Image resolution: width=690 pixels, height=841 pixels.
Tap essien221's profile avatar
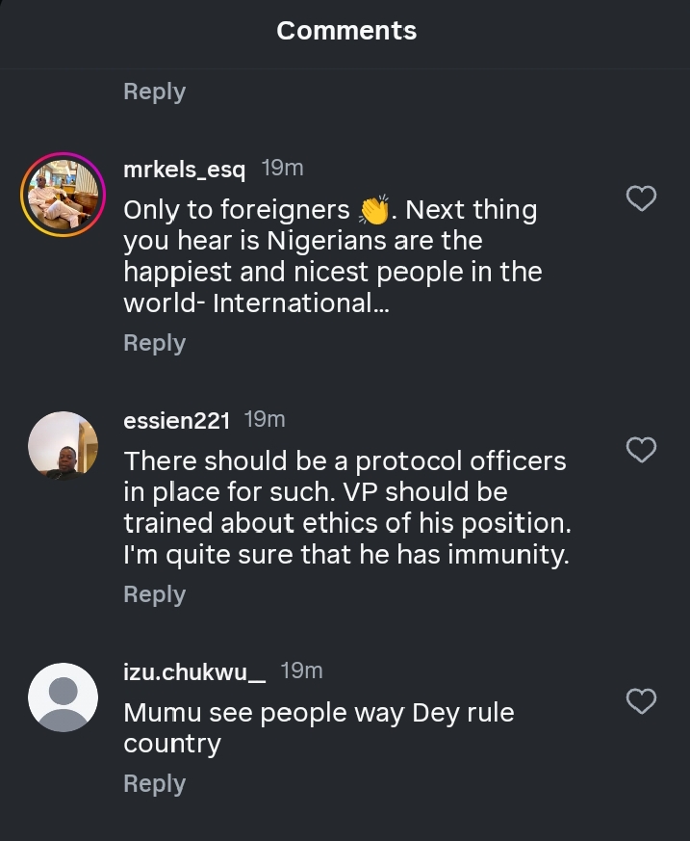[x=63, y=446]
